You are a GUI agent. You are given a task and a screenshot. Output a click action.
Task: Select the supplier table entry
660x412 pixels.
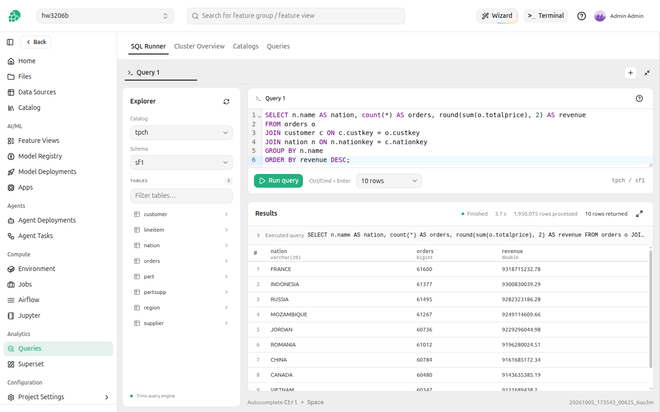tap(181, 323)
